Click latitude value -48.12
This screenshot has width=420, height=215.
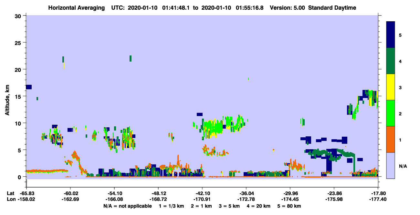[158, 193]
